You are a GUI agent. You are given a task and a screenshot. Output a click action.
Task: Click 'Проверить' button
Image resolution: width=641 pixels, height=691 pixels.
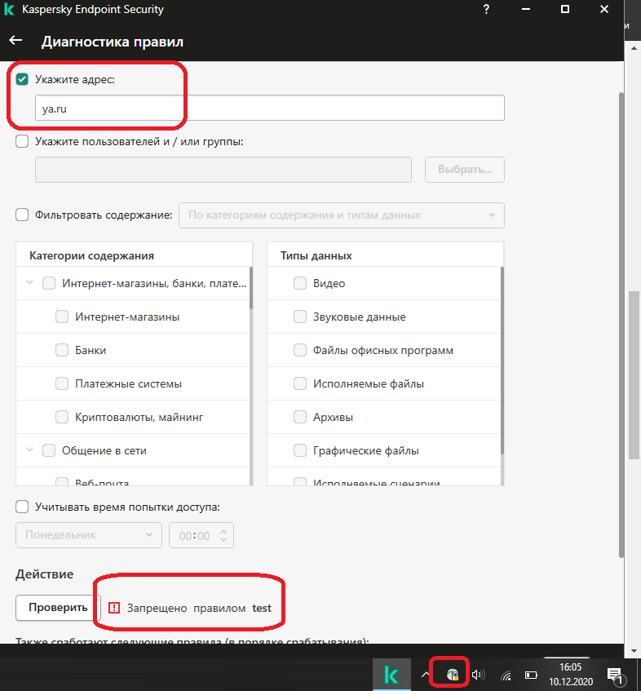(x=58, y=608)
